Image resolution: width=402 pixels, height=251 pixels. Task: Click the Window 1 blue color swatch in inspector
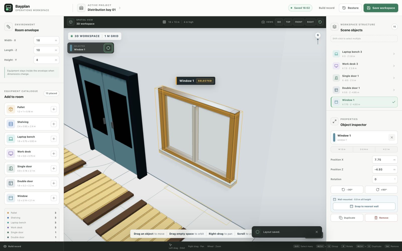click(x=334, y=137)
